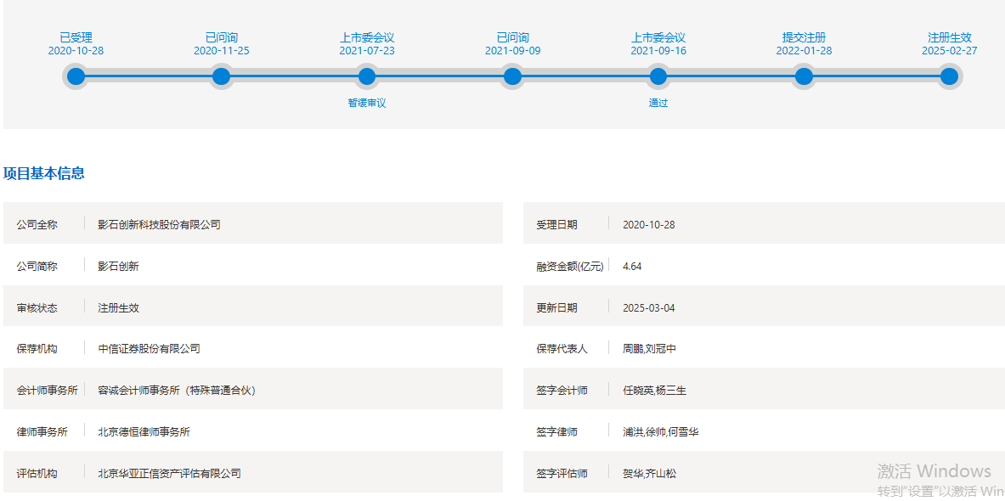This screenshot has width=1005, height=501.
Task: Click the 签字会计师 label
Action: [x=562, y=391]
